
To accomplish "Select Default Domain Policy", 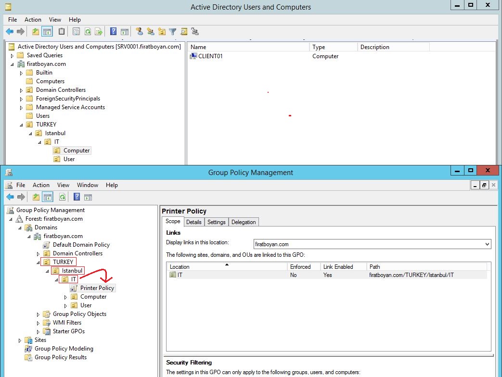I will (81, 245).
